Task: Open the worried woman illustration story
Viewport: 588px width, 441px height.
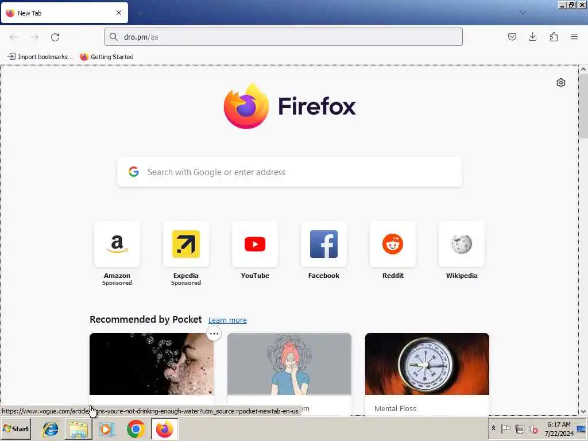Action: [x=289, y=363]
